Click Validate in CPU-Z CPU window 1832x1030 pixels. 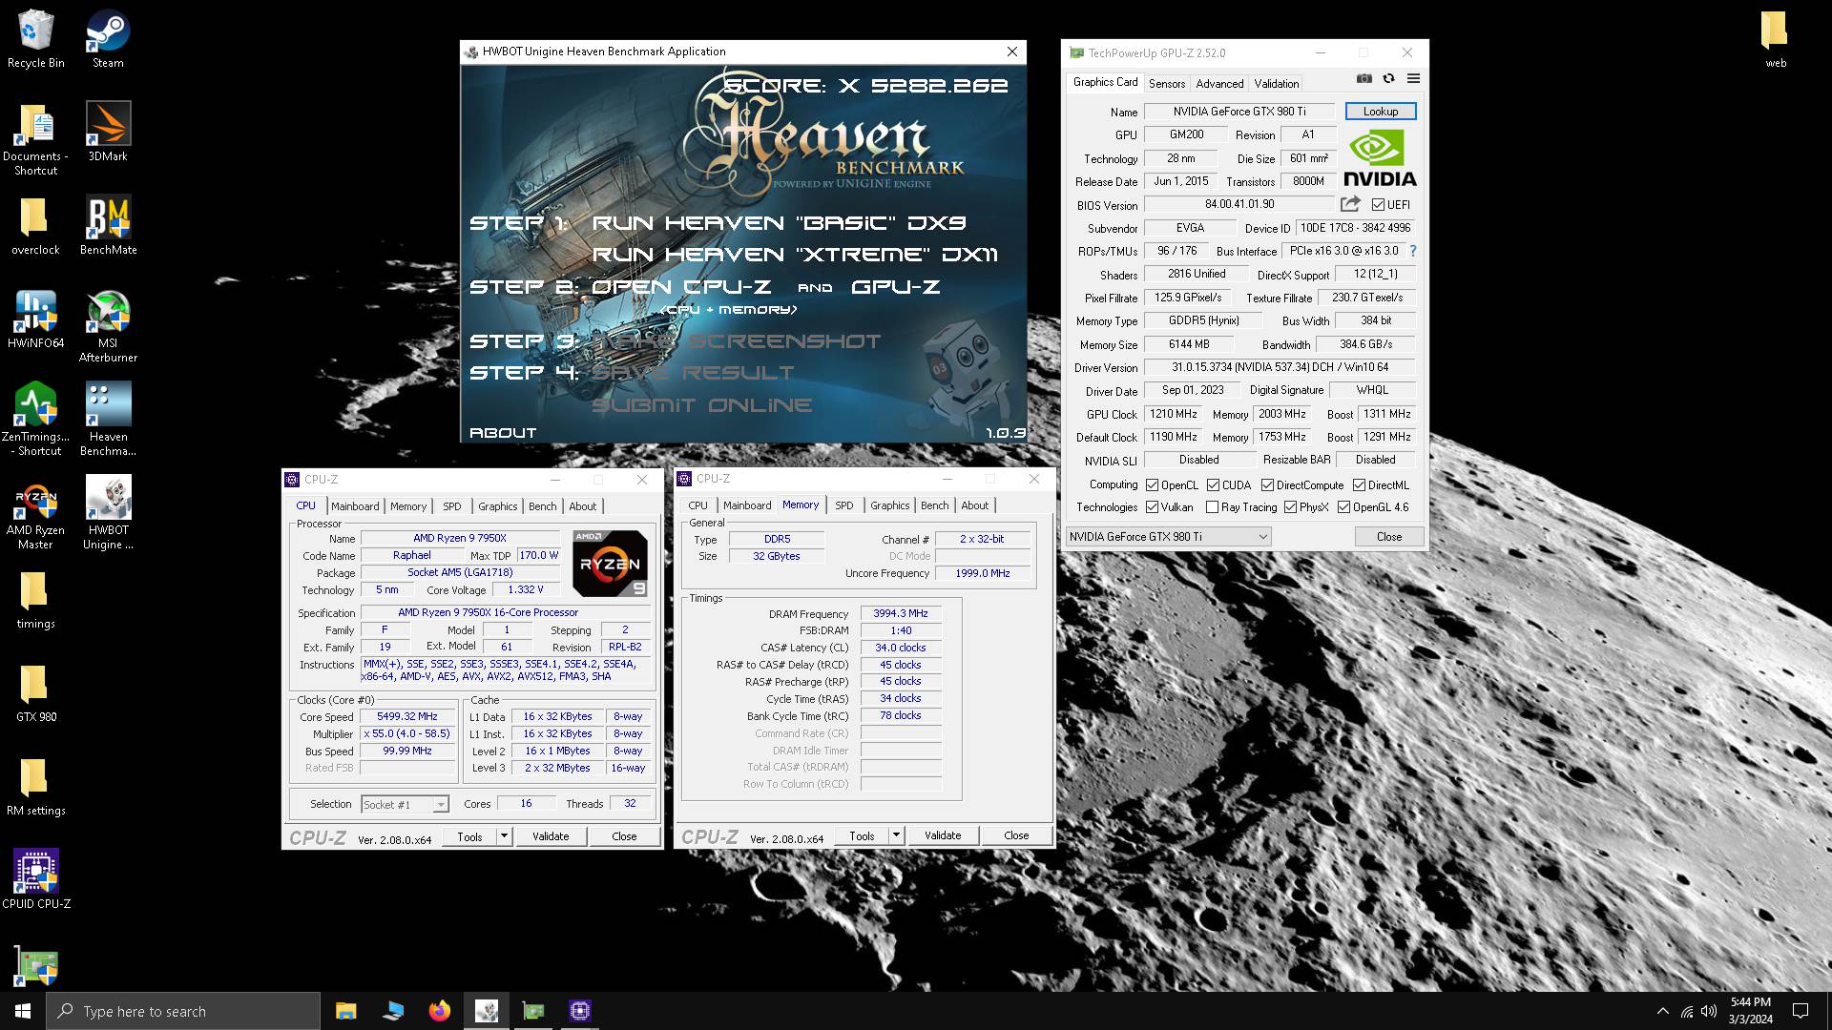tap(551, 836)
